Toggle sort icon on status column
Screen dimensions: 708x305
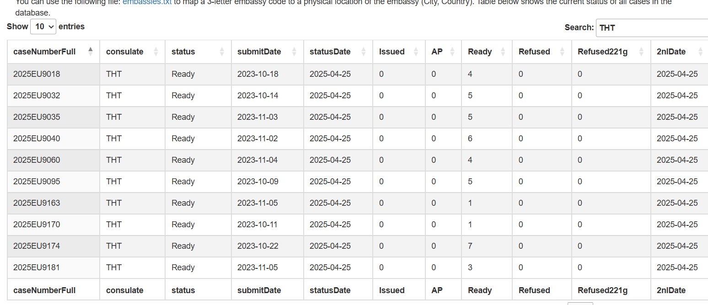[x=222, y=52]
